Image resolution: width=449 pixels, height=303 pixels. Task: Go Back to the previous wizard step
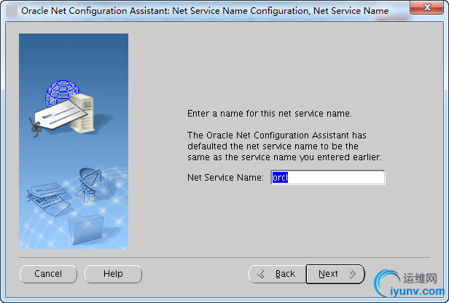pyautogui.click(x=278, y=274)
